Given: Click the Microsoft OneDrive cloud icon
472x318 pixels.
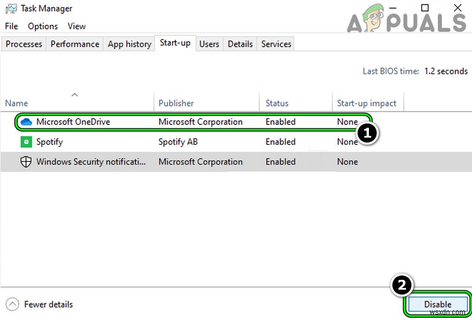Looking at the screenshot, I should point(26,122).
